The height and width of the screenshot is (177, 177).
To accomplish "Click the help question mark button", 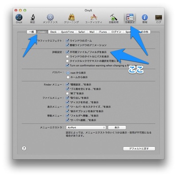I will tap(24, 148).
